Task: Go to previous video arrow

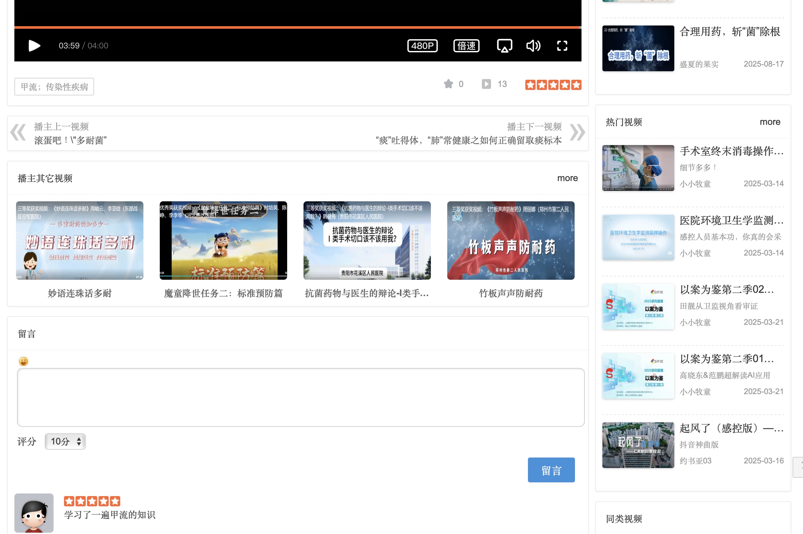Action: (18, 133)
